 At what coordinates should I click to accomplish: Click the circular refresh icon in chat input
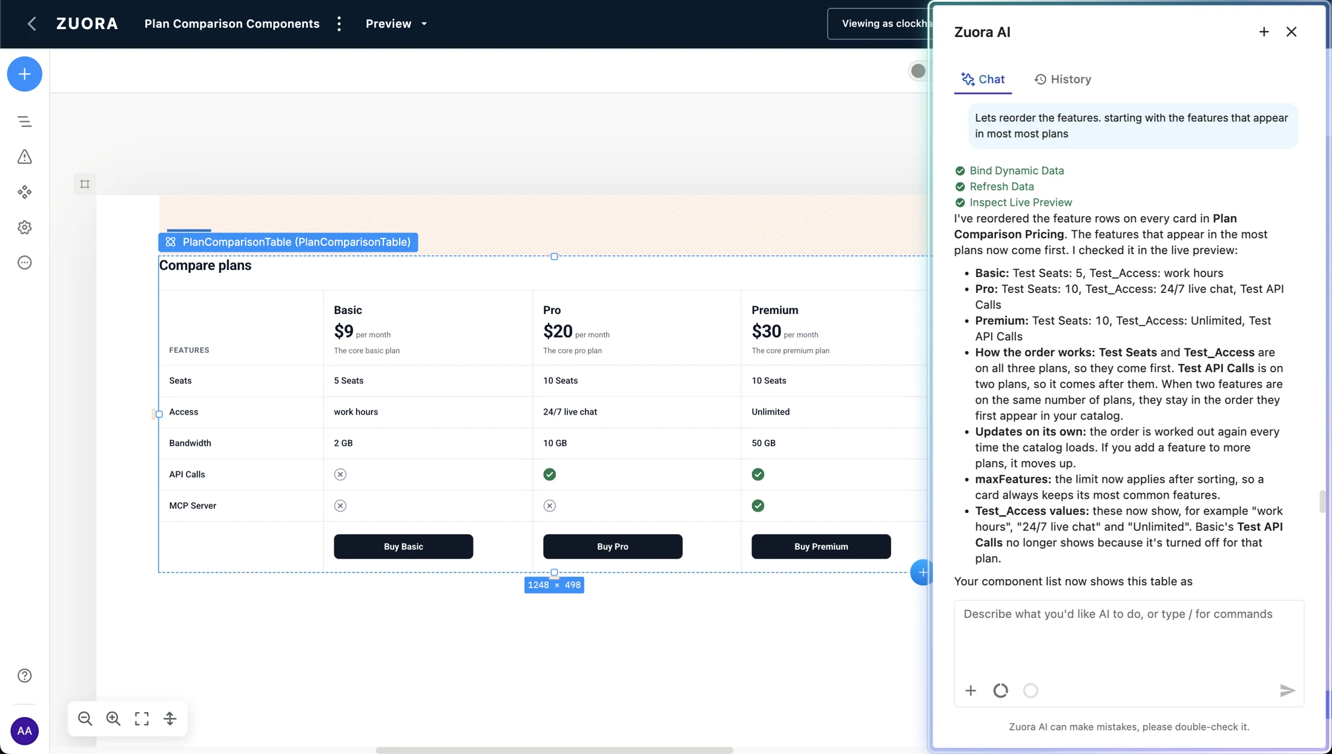1001,690
